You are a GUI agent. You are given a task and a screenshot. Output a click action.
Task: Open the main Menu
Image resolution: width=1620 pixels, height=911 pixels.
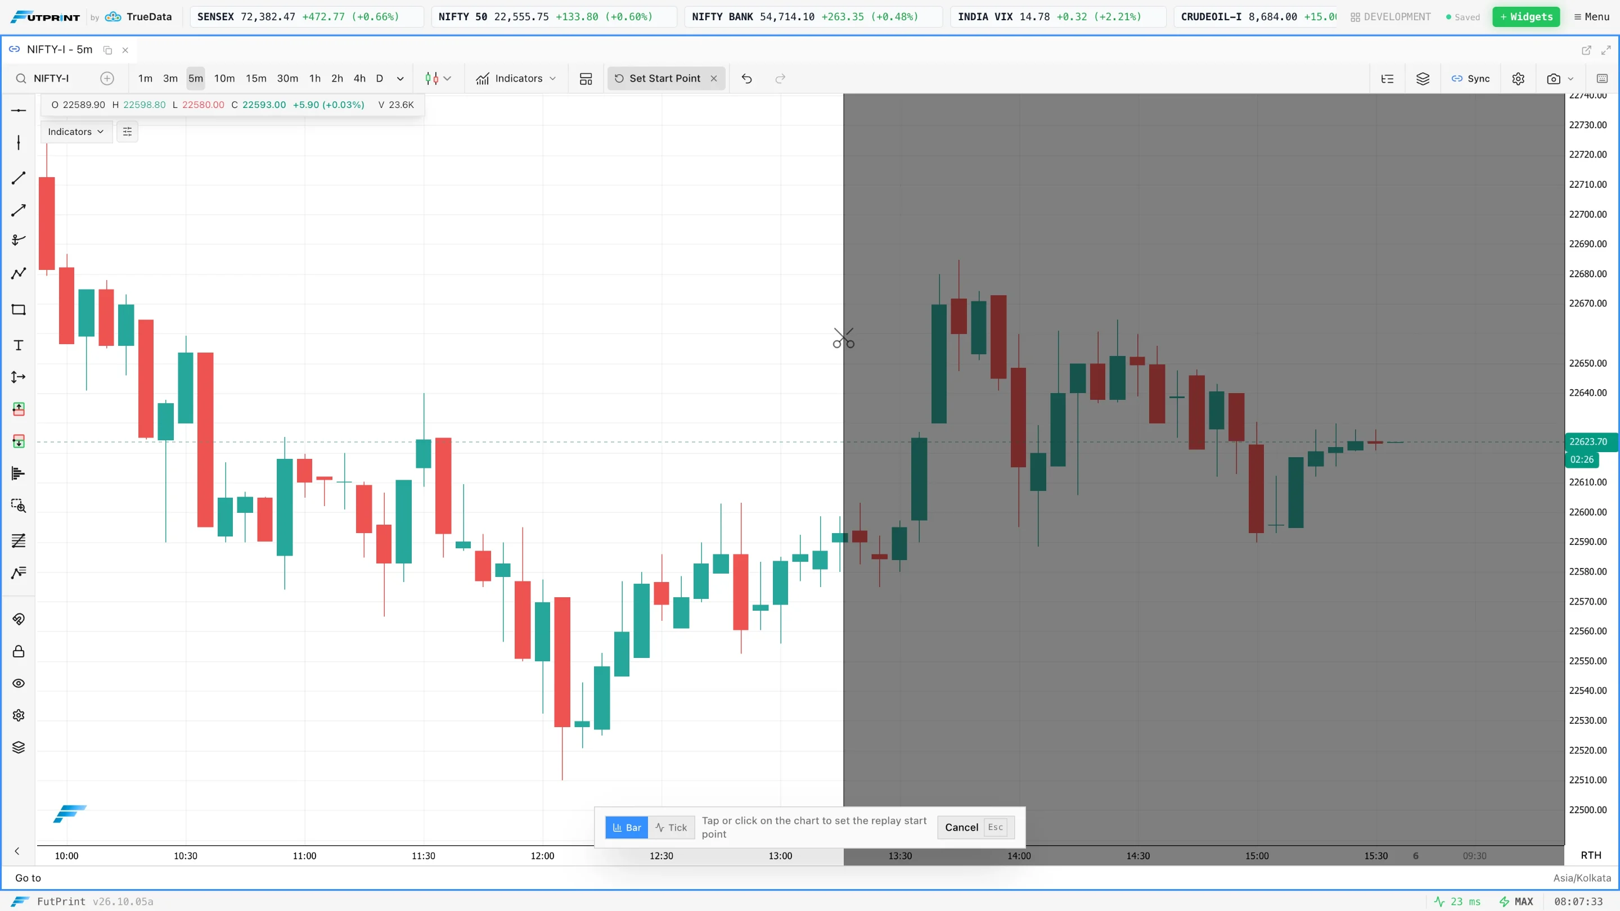[x=1591, y=17]
